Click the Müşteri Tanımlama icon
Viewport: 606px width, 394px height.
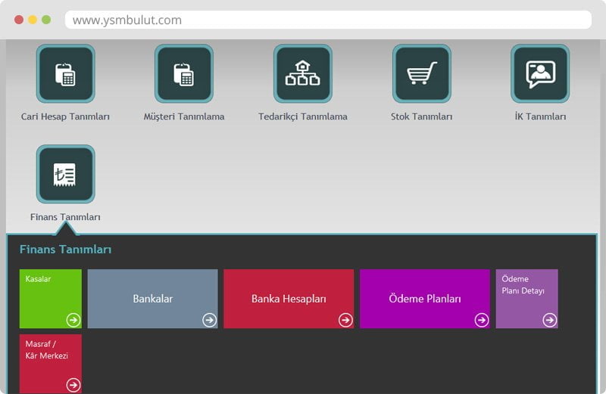tap(184, 73)
